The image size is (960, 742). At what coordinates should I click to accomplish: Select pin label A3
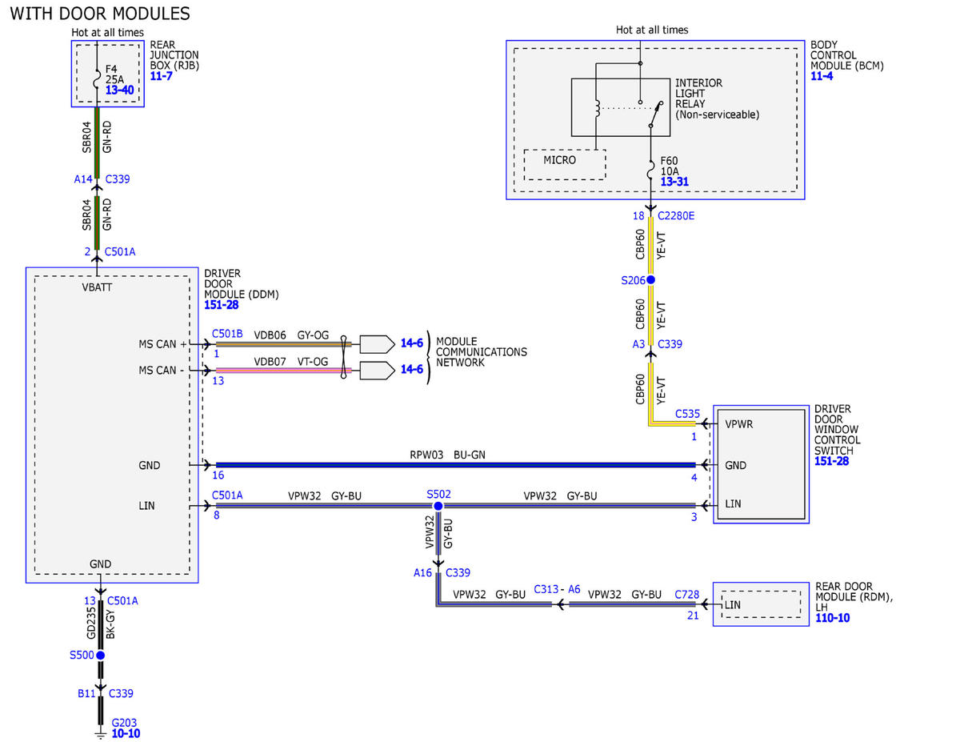(638, 343)
